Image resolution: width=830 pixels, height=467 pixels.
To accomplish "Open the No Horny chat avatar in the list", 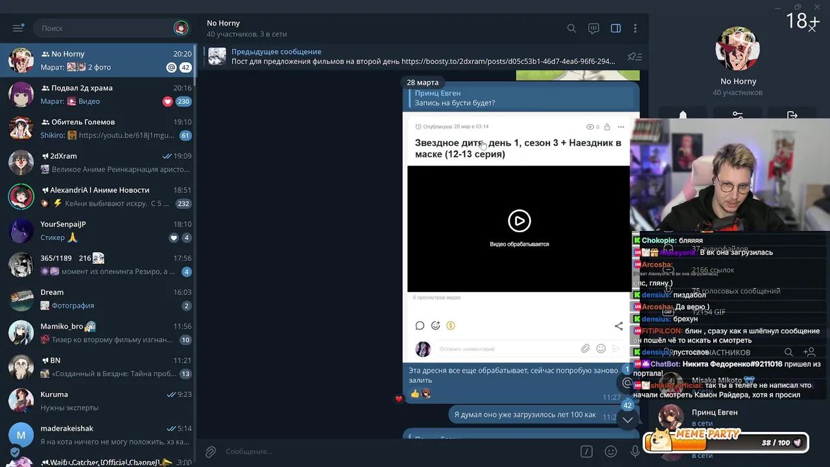I will point(21,60).
